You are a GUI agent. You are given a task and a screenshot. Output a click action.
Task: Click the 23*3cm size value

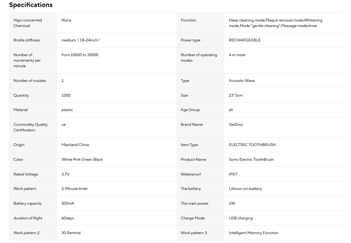click(236, 95)
